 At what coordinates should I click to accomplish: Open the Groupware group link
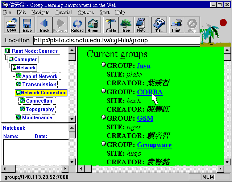[154, 145]
